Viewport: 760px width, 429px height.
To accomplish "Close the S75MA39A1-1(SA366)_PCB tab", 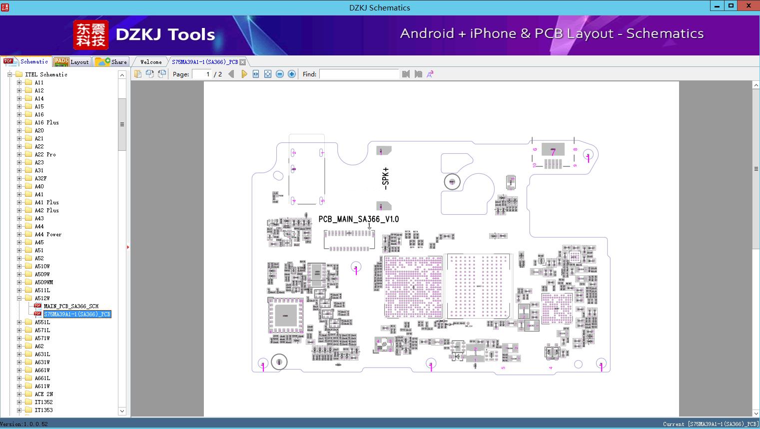I will pos(243,62).
